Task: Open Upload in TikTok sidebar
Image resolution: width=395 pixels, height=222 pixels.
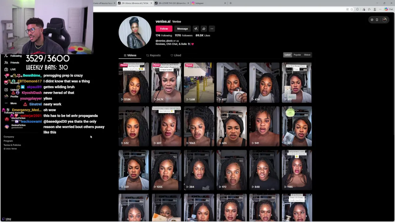Action: 15,90
